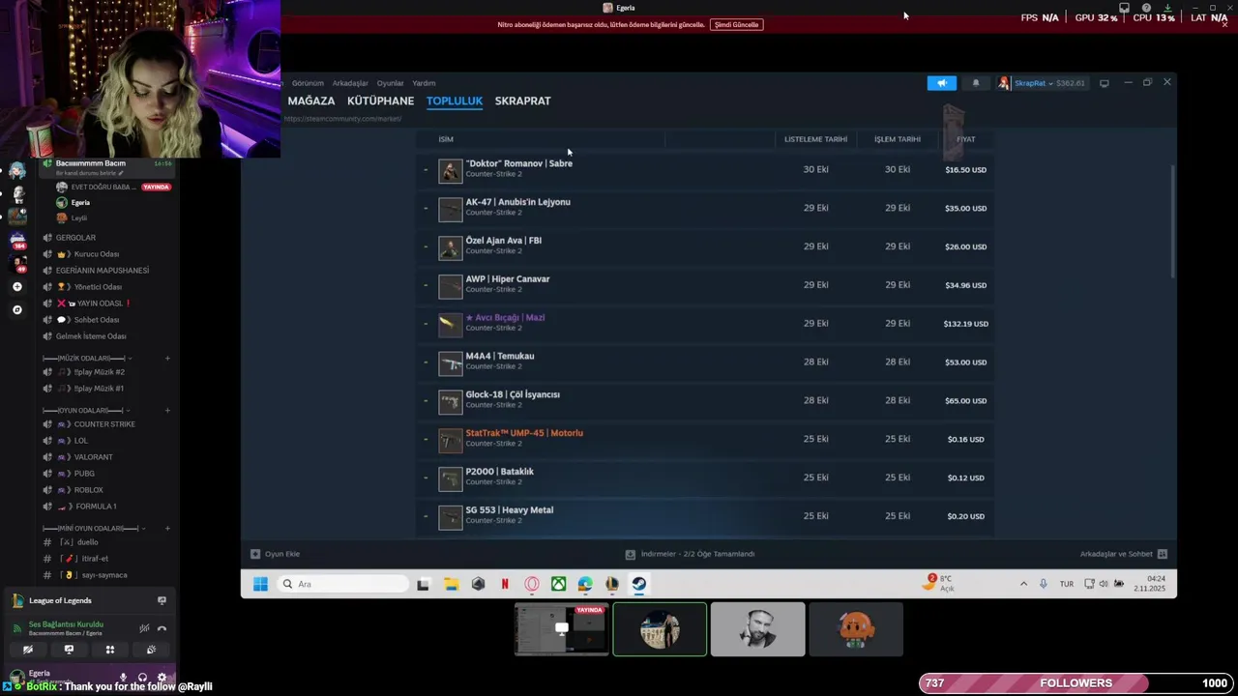This screenshot has height=696, width=1238.
Task: Open AK-47 | Anubis'in Lejyonu item
Action: coord(517,202)
